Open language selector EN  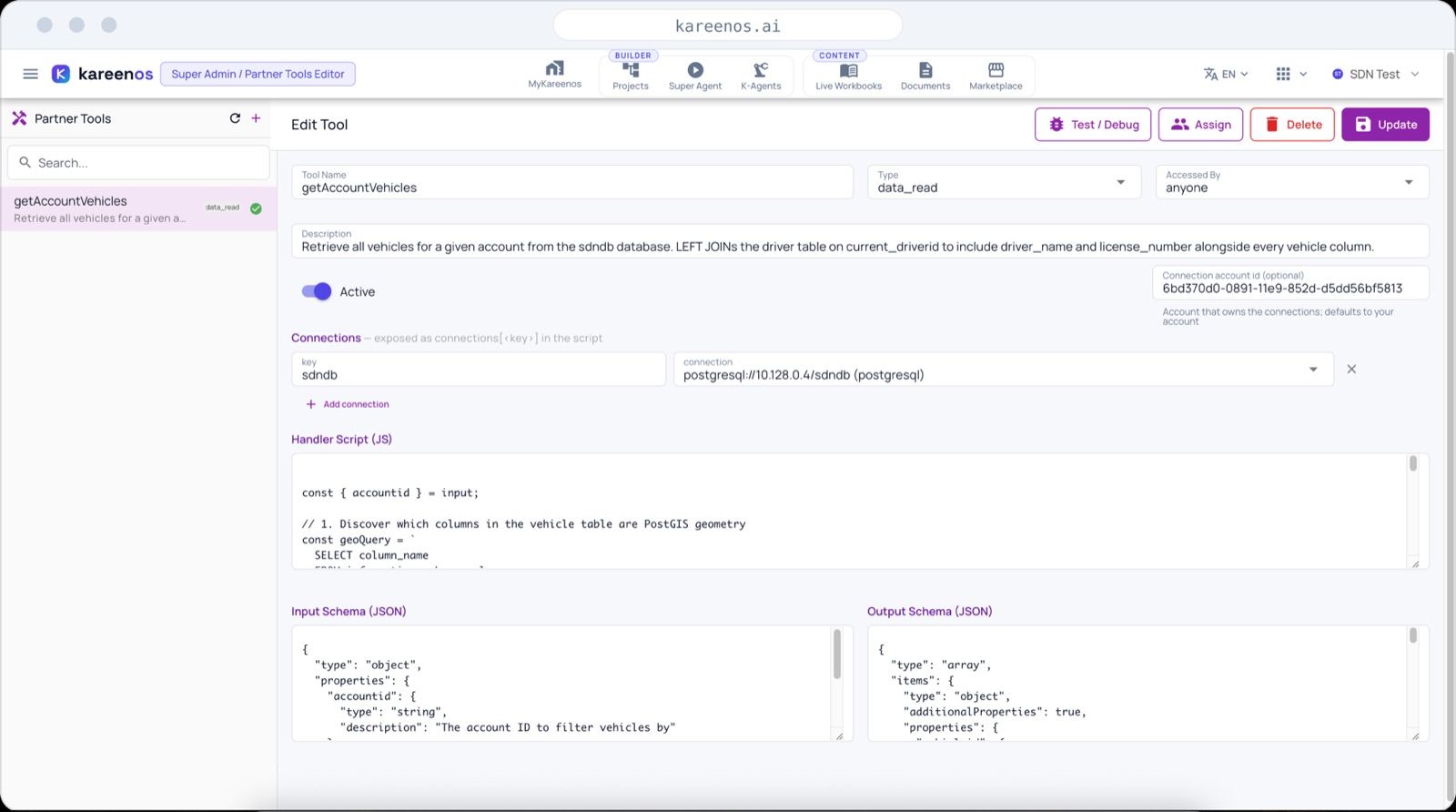pos(1226,74)
